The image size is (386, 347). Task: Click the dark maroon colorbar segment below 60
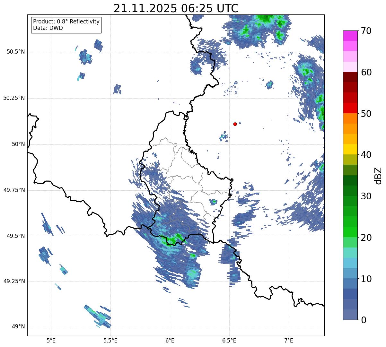350,77
